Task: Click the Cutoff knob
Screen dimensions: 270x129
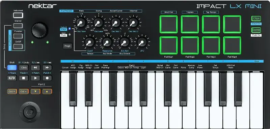Action: coord(89,42)
